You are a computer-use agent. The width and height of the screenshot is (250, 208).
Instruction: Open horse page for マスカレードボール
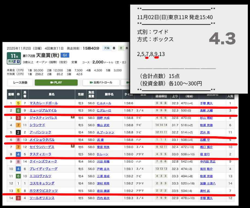click(44, 103)
